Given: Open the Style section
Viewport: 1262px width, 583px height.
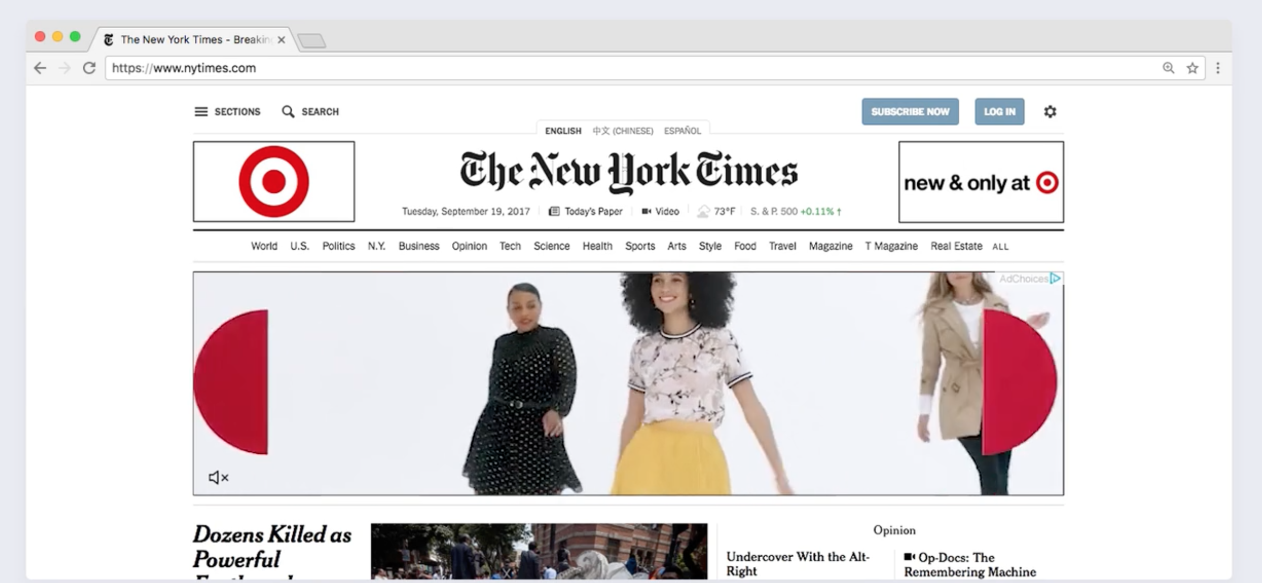Looking at the screenshot, I should (x=710, y=246).
